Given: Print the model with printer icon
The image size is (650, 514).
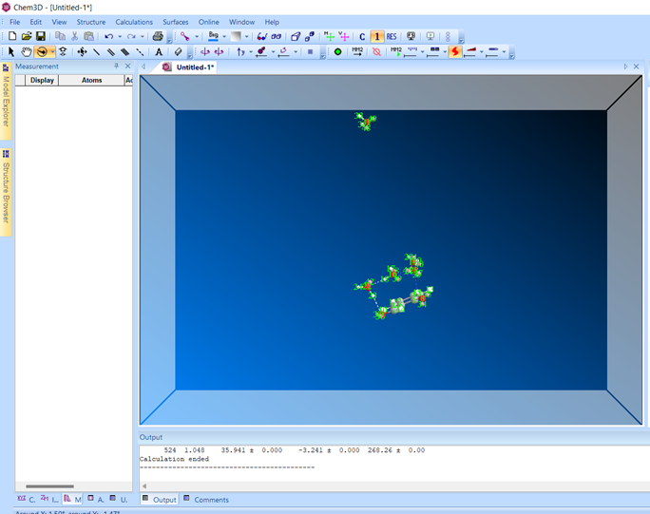Looking at the screenshot, I should point(158,36).
